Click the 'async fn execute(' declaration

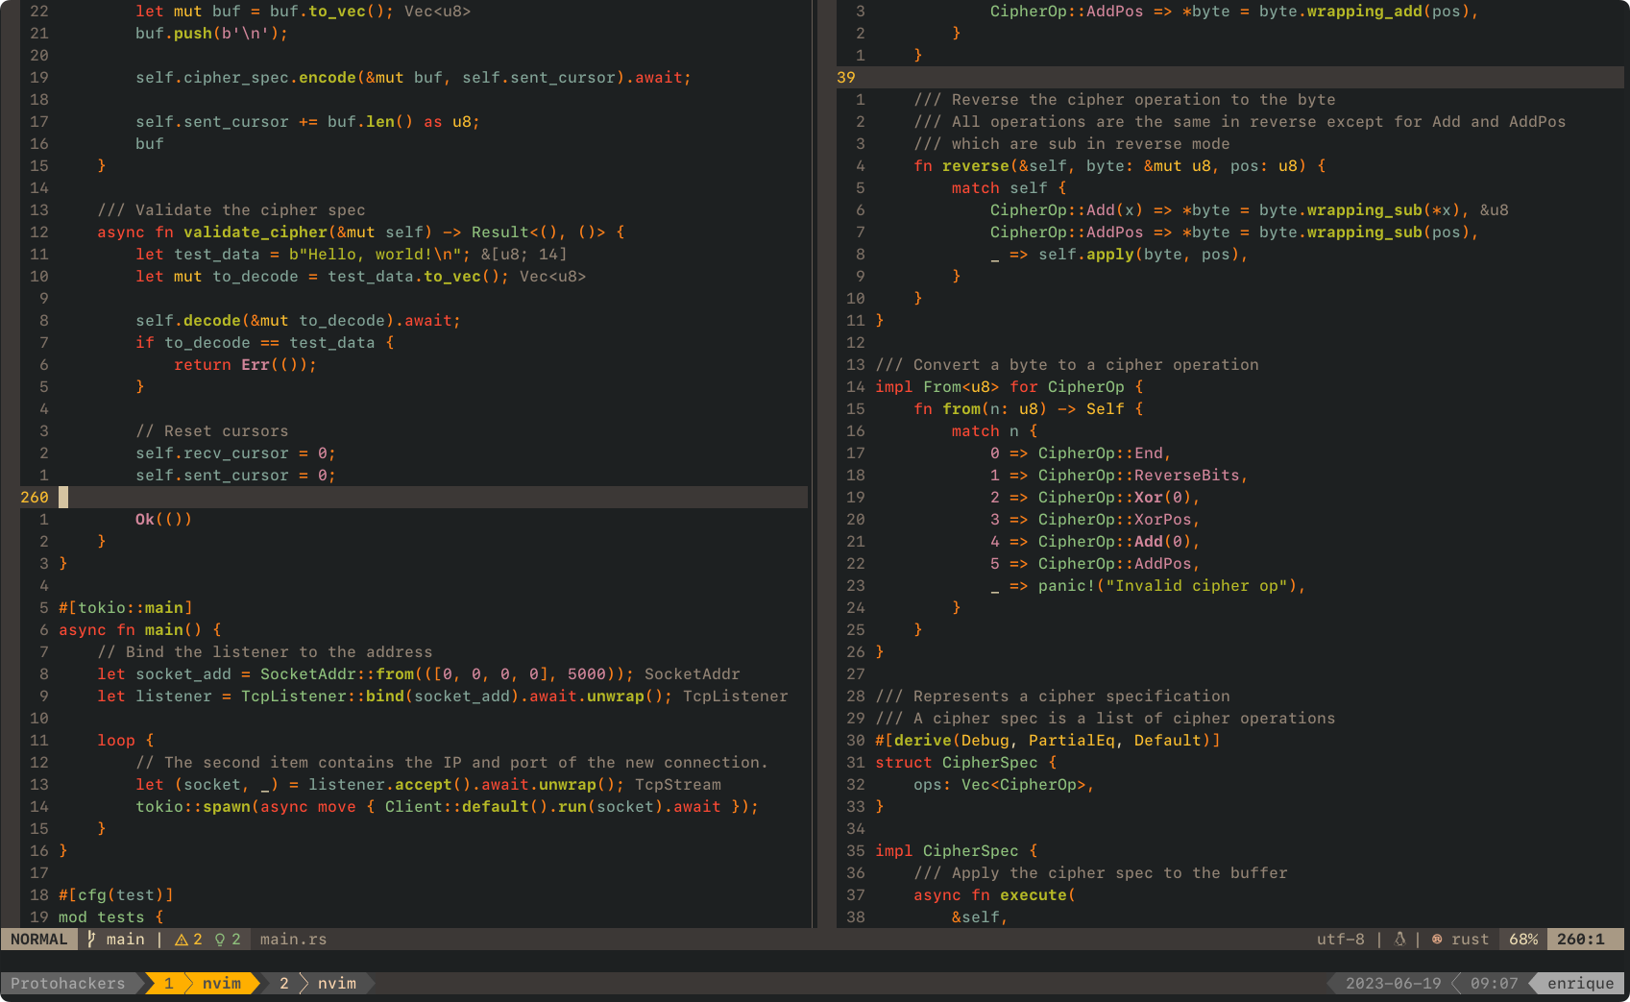(995, 895)
